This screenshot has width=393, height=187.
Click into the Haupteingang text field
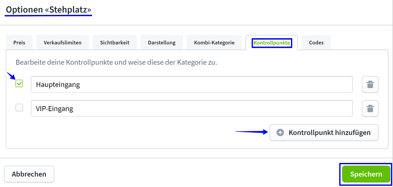(192, 85)
